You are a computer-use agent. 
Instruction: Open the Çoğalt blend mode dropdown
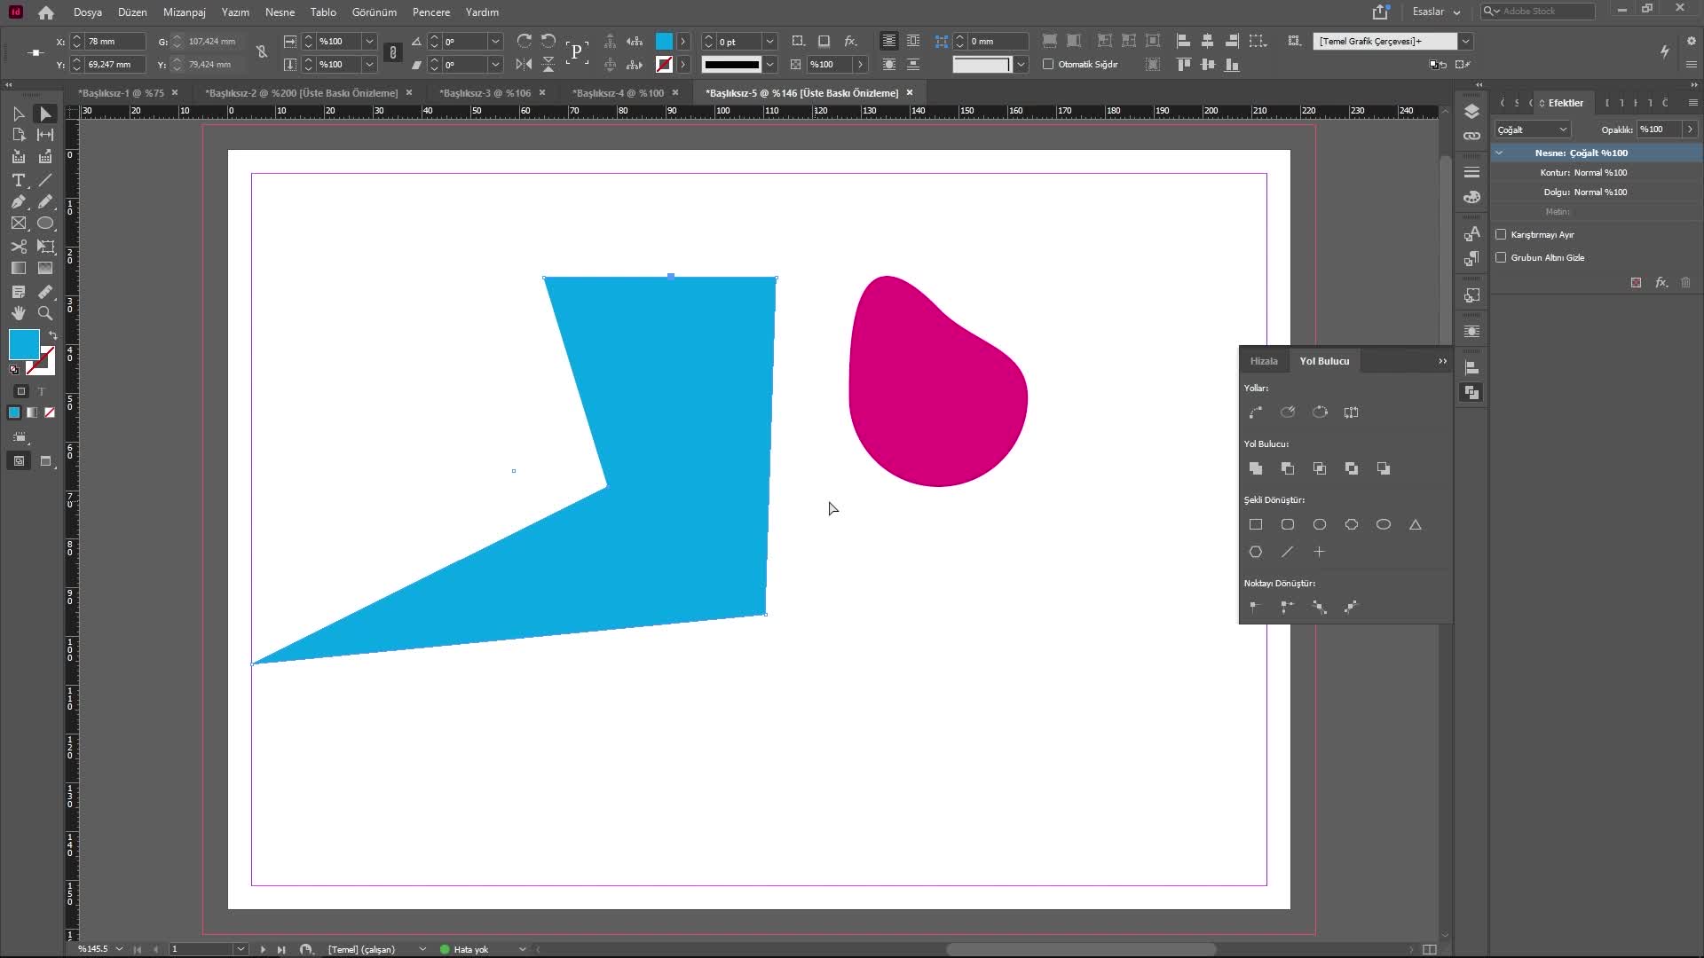coord(1533,130)
